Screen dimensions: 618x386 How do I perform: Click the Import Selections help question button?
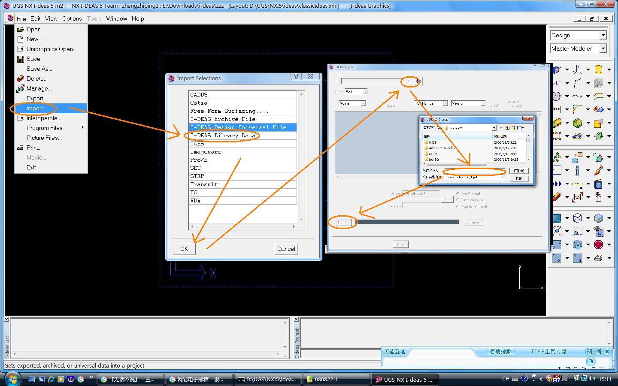click(296, 76)
